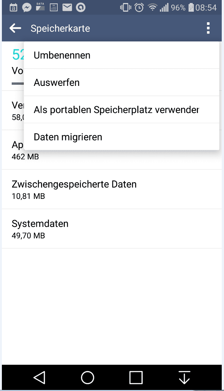The image size is (224, 391).
Task: Open recent apps with square button
Action: [136, 377]
